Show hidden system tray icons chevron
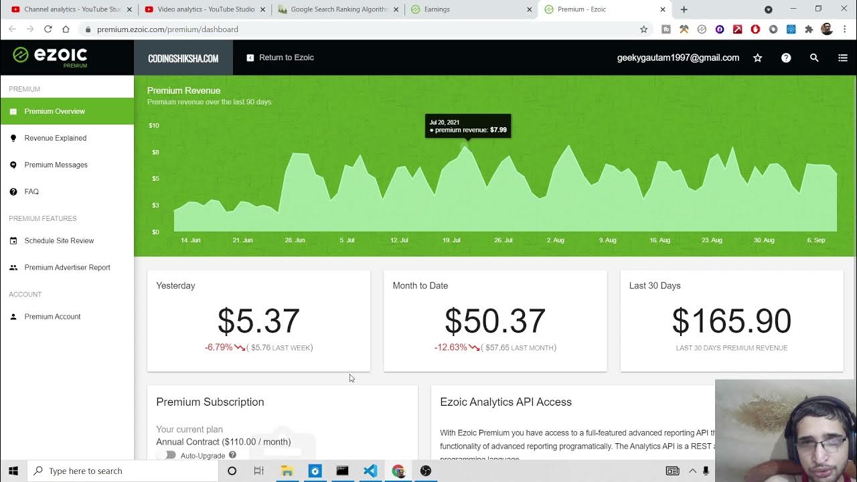Image resolution: width=857 pixels, height=482 pixels. (x=692, y=471)
